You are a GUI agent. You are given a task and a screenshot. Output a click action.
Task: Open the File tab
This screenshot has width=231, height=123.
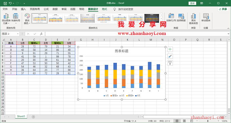pos(5,9)
